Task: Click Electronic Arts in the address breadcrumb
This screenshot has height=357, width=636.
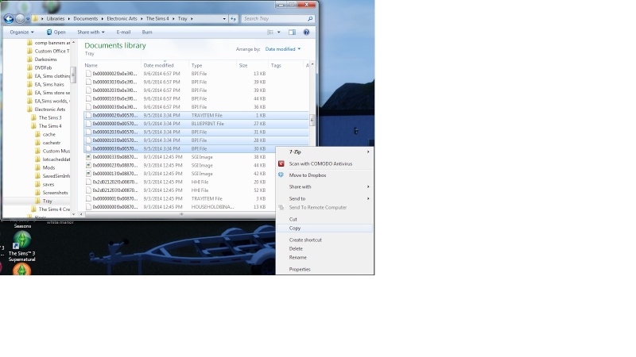Action: coord(122,18)
